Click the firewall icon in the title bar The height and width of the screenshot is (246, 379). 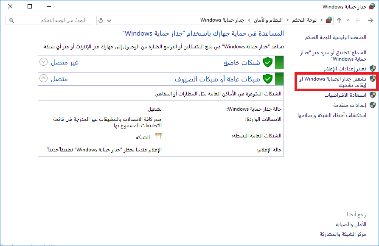click(372, 6)
